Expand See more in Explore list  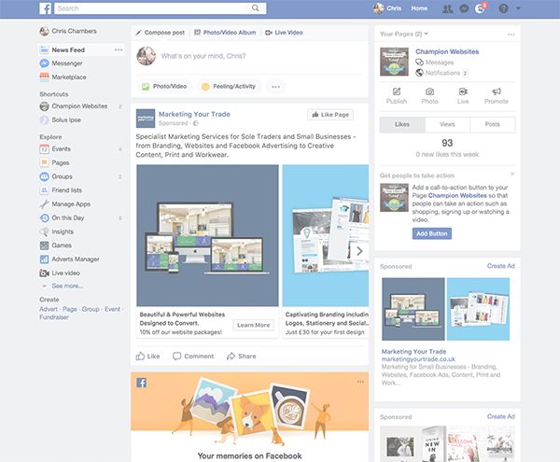coord(67,286)
